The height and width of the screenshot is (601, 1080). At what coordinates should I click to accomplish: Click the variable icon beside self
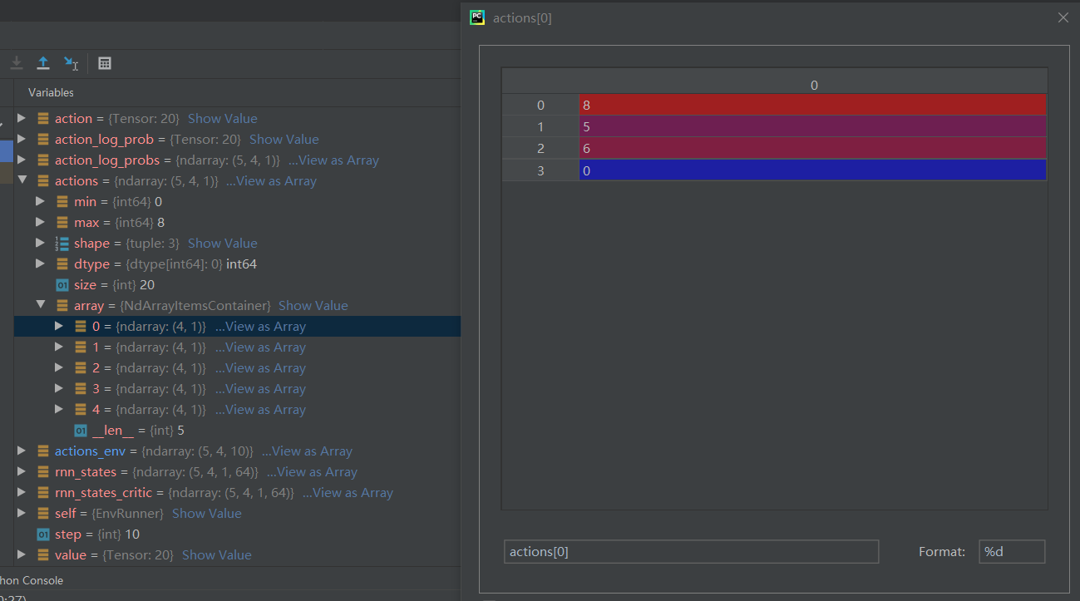[x=43, y=513]
